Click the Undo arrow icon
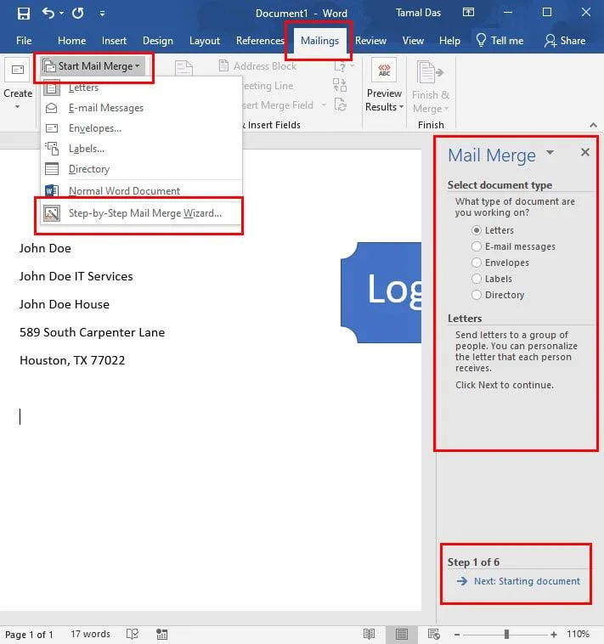Screen dimensions: 604x644 coord(48,13)
